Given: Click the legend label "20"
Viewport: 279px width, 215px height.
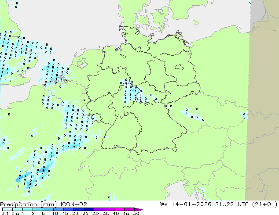Looking at the screenshot, I should pos(75,213).
